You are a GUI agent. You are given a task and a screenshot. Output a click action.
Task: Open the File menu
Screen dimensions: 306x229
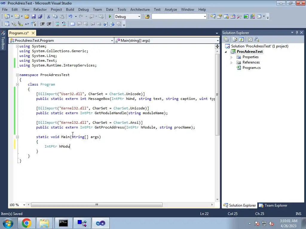(5, 9)
